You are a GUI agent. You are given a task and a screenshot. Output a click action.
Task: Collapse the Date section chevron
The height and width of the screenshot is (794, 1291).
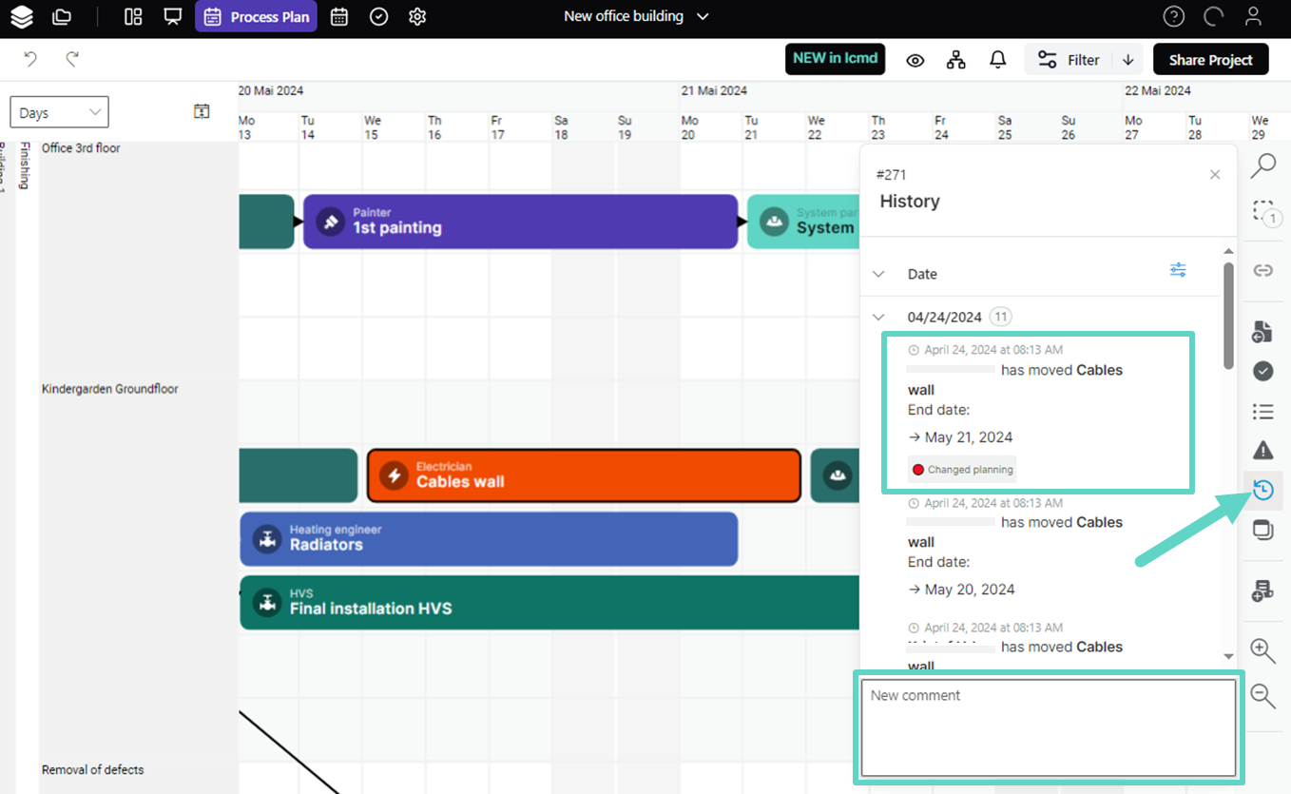tap(878, 274)
